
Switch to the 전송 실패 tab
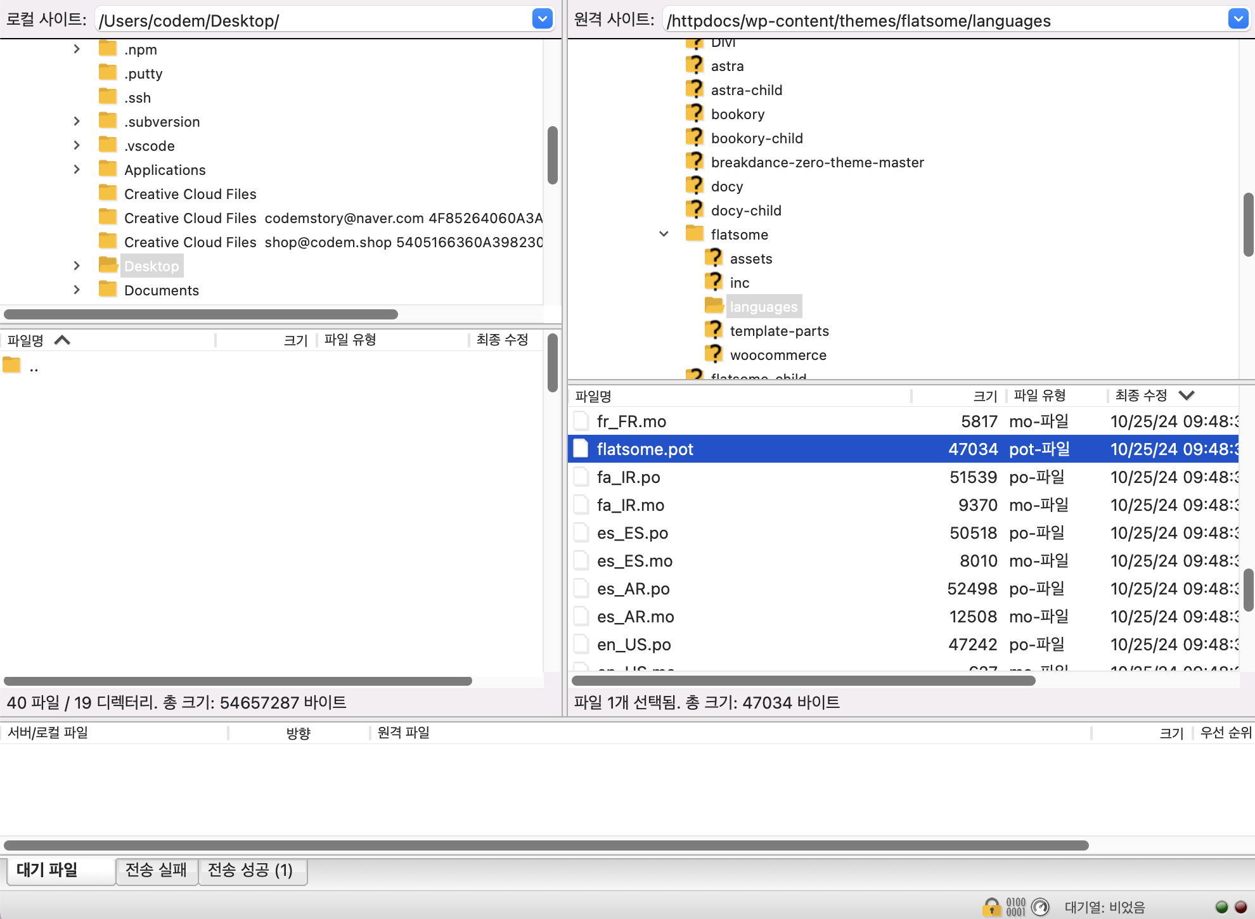156,870
